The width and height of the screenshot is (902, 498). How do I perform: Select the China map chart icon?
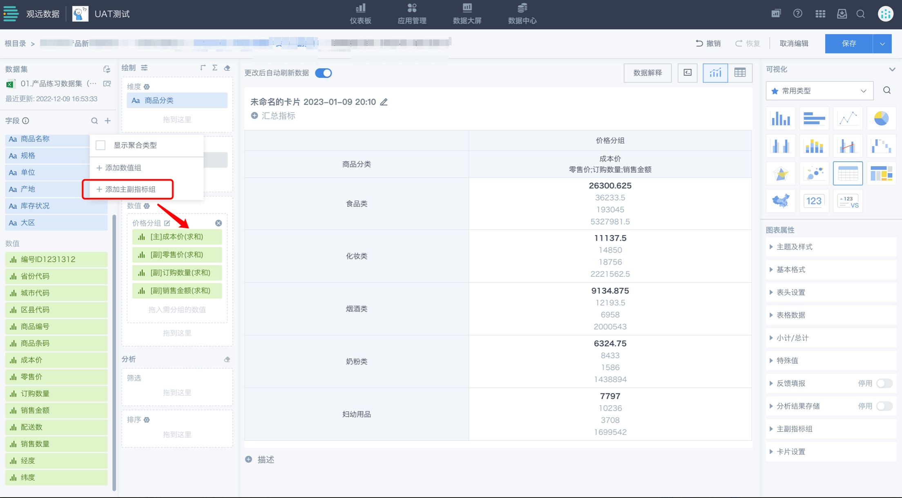coord(781,201)
